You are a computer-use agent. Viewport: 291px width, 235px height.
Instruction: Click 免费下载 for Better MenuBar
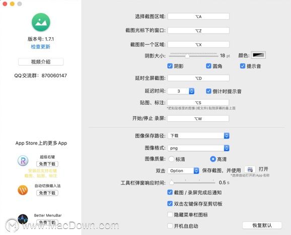point(47,222)
